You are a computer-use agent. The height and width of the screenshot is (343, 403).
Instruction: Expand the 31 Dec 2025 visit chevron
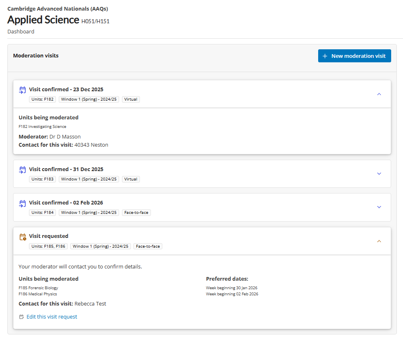(379, 174)
